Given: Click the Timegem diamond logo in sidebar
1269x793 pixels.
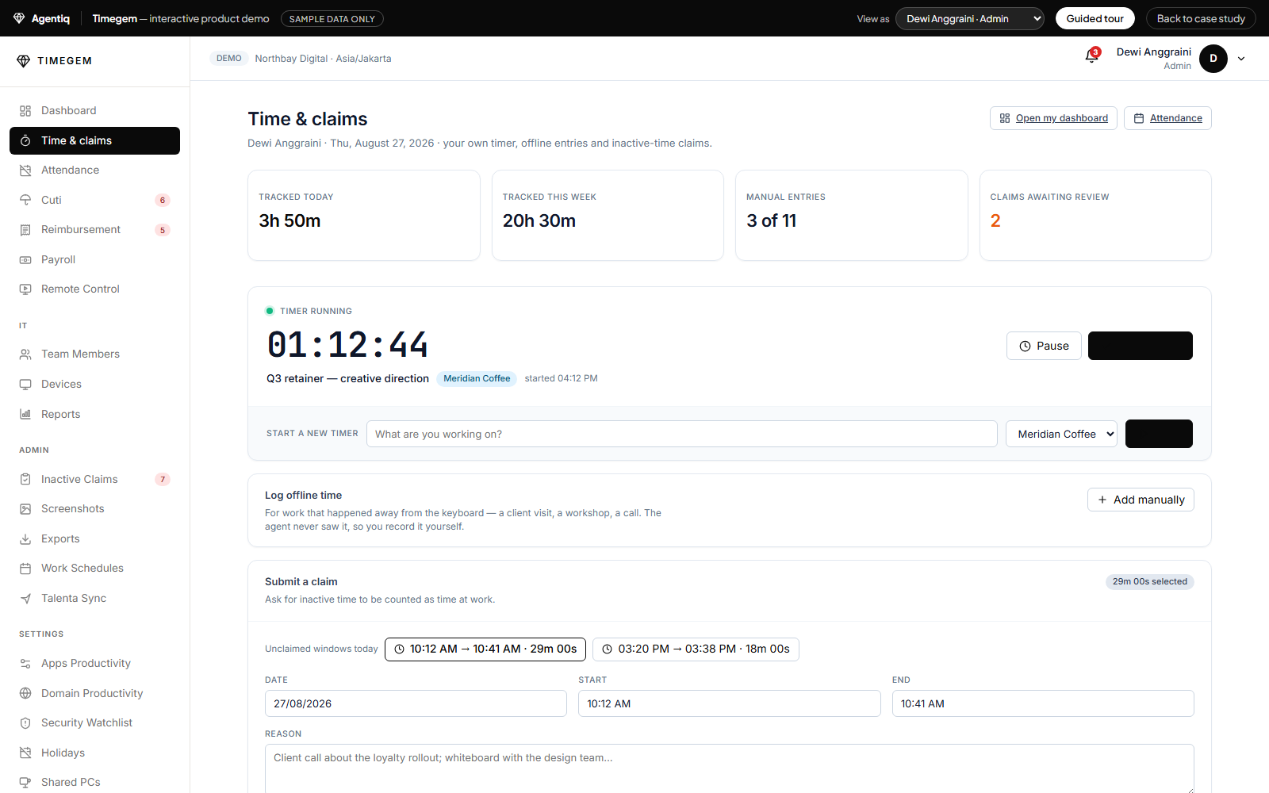Looking at the screenshot, I should click(23, 61).
